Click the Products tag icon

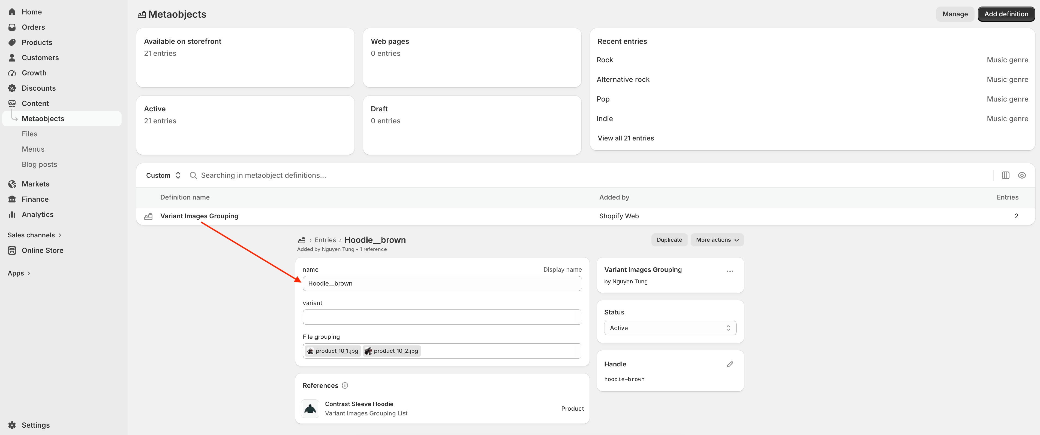point(12,42)
